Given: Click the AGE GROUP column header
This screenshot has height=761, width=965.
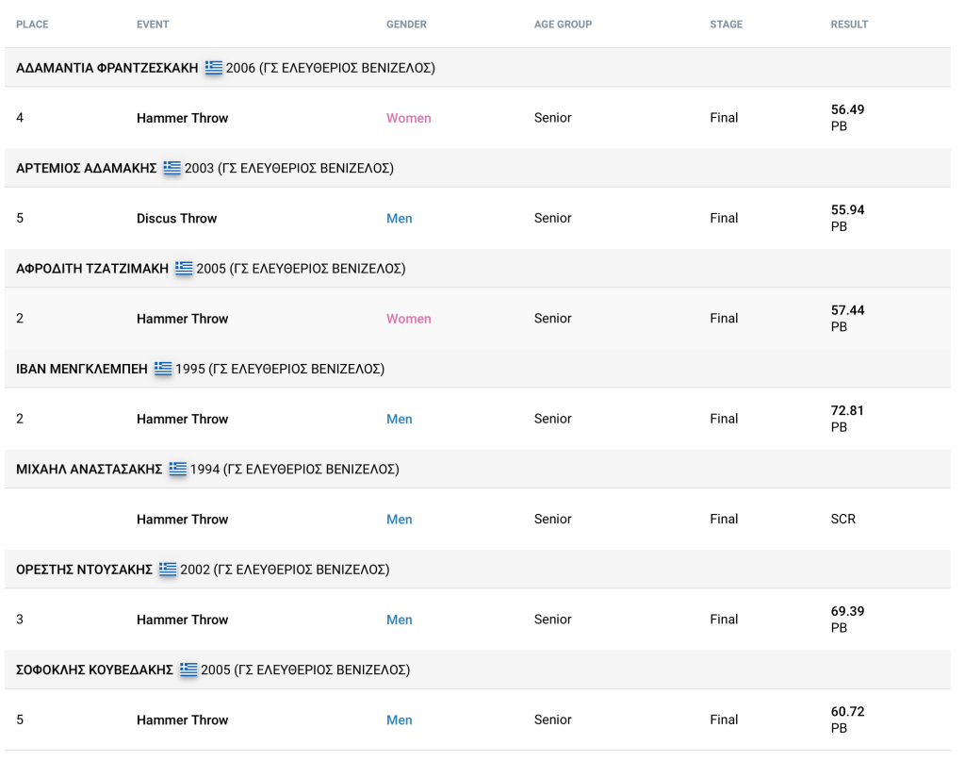Looking at the screenshot, I should point(563,25).
